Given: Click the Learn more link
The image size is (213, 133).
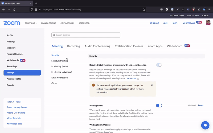Looking at the screenshot, I should tap(131, 78).
